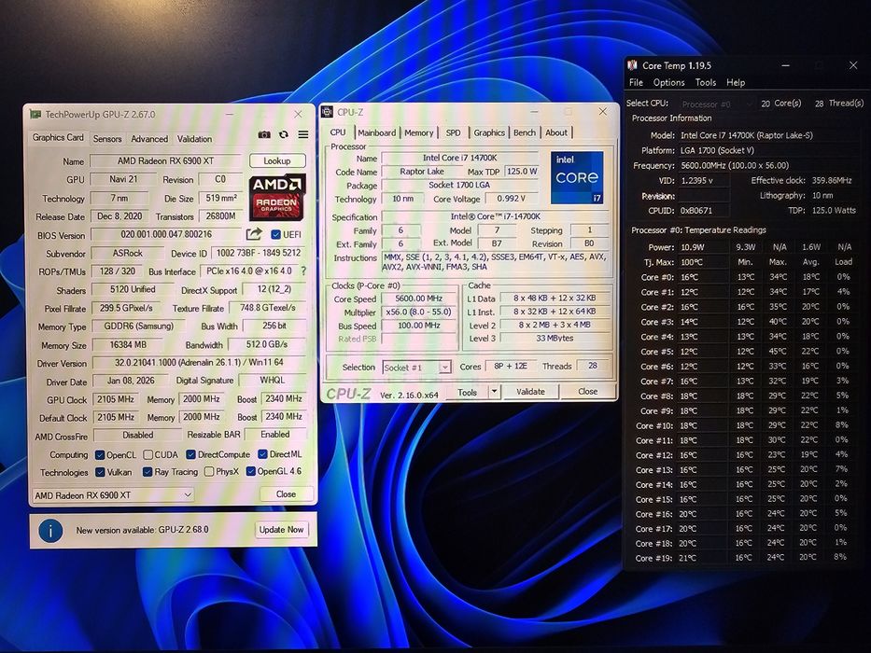Screen dimensions: 871x653
Task: Click the Memory Type GDDR6 (Samsung) field
Action: [139, 326]
